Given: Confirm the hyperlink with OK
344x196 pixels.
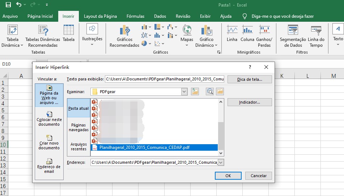Looking at the screenshot, I should click(228, 176).
